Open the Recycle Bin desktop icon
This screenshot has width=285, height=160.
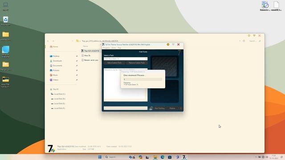(6, 21)
